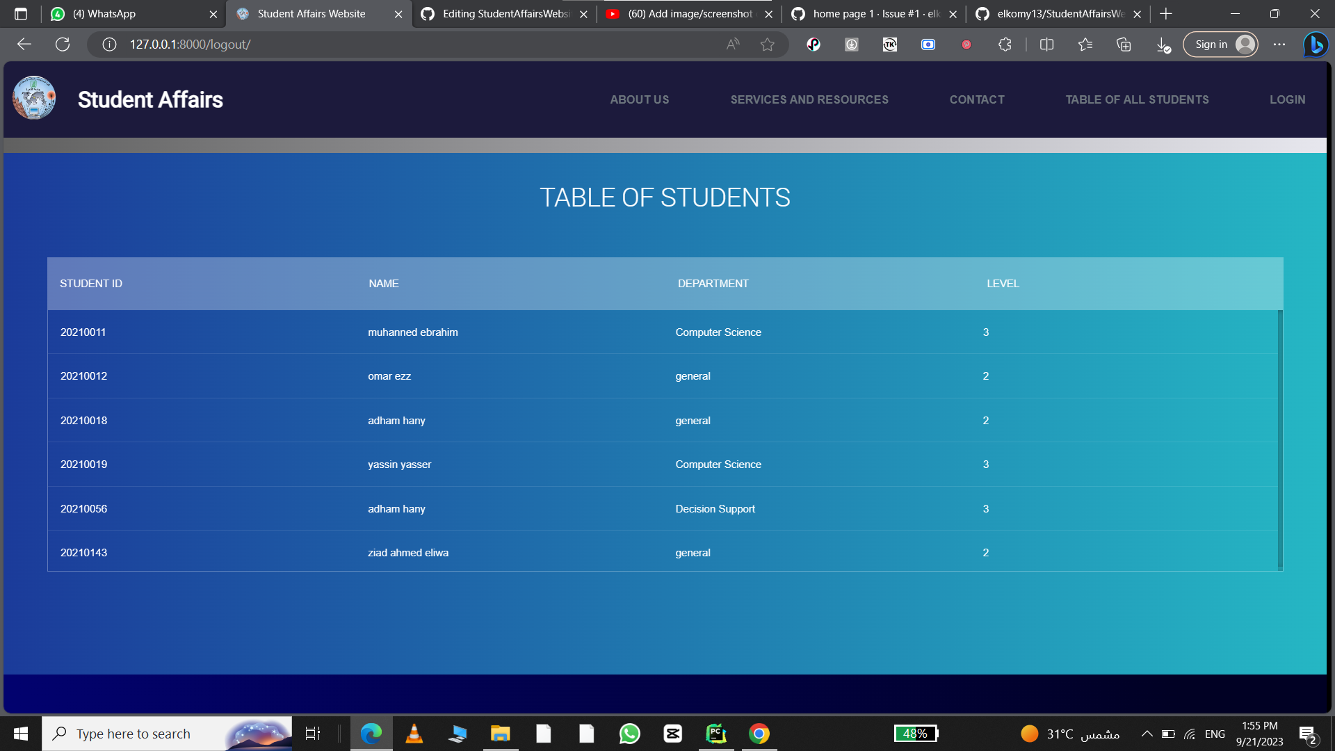Open the Settings ellipsis menu
The width and height of the screenshot is (1335, 751).
click(x=1279, y=44)
